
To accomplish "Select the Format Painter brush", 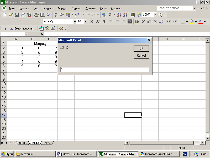I will pyautogui.click(x=77, y=15).
